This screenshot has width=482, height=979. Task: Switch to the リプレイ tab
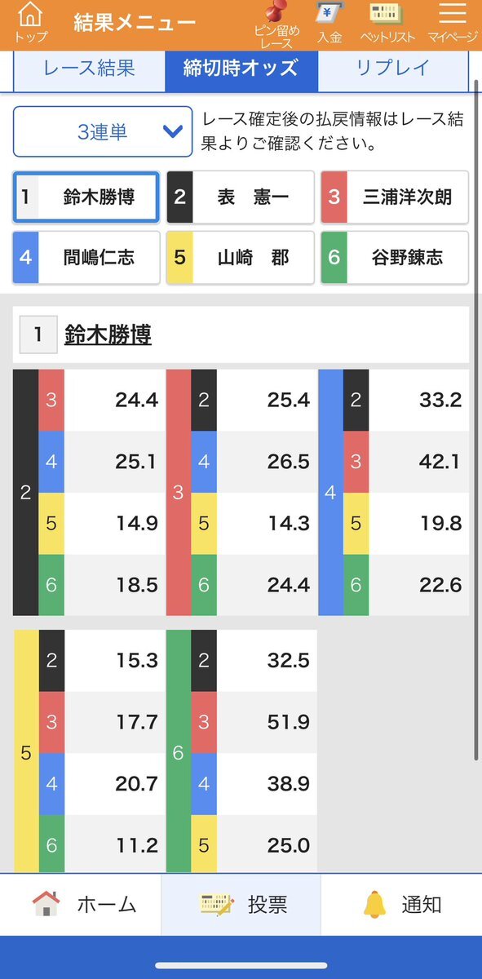click(x=392, y=69)
